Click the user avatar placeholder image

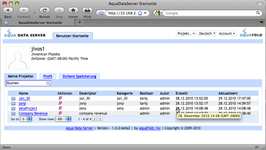click(18, 58)
